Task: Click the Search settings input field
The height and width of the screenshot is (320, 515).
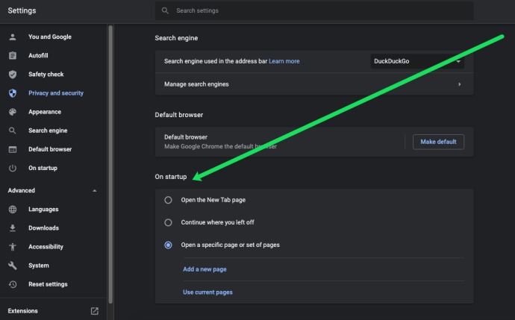Action: point(314,11)
